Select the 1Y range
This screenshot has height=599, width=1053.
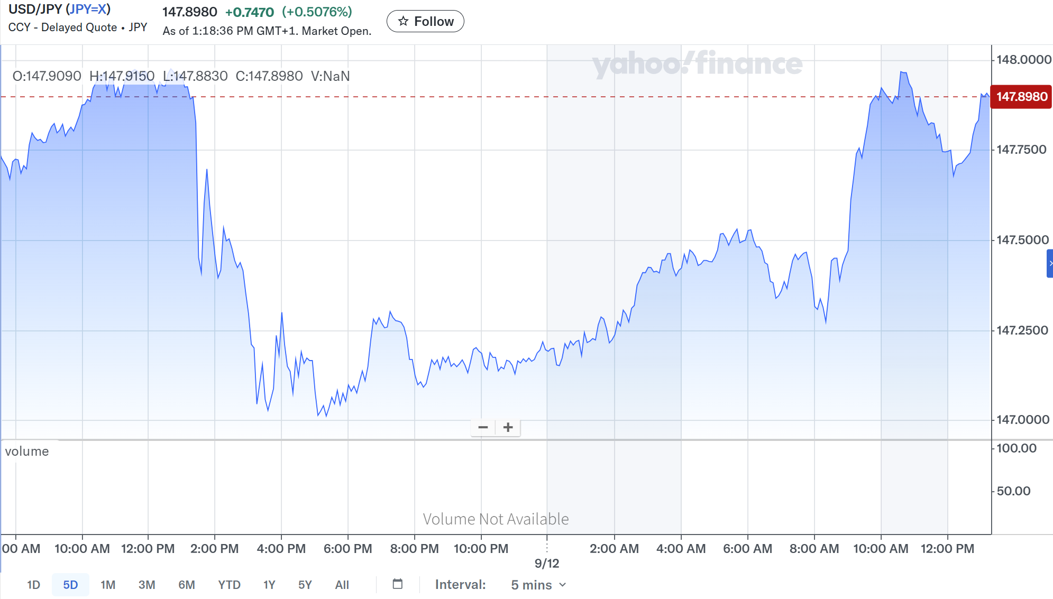269,585
